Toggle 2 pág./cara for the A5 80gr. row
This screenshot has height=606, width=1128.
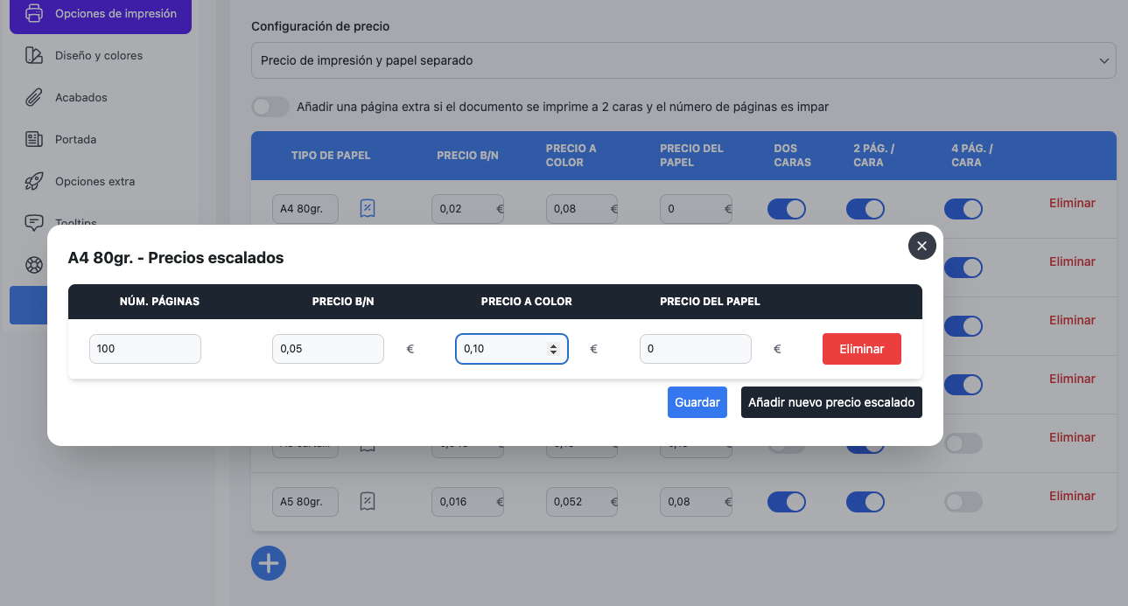click(x=865, y=502)
